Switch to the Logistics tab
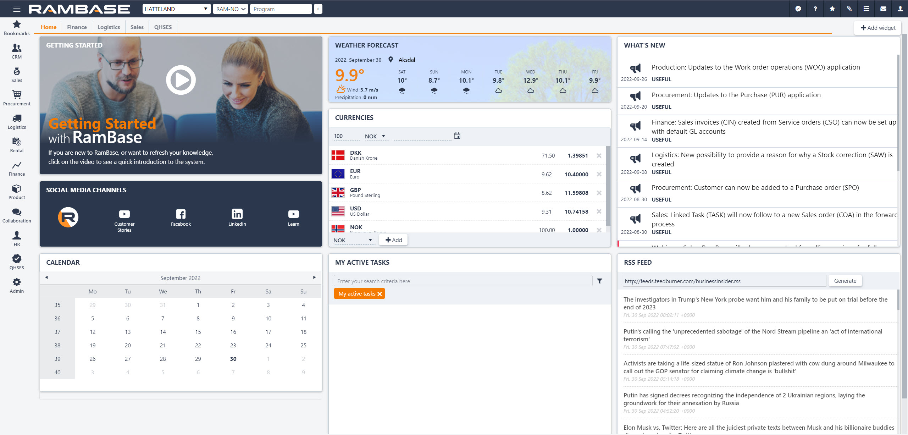Viewport: 908px width, 435px height. (x=109, y=27)
